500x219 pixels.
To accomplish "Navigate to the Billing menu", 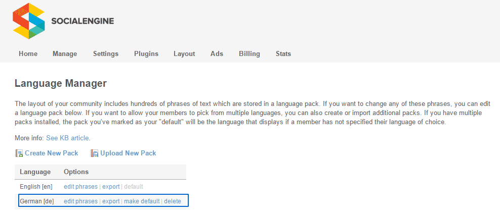I will point(249,53).
